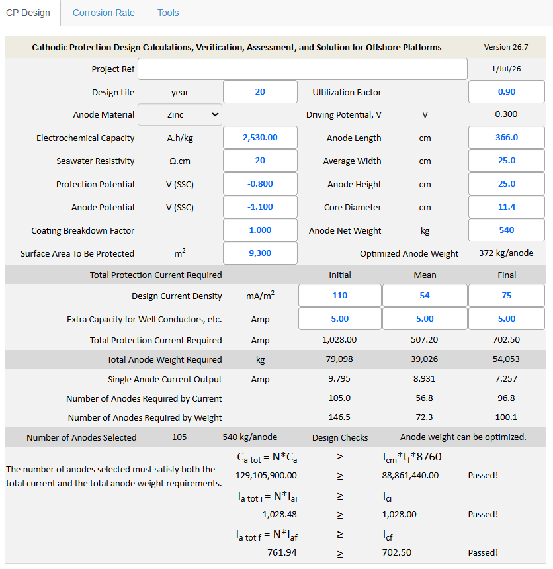Select the Seawater Resistivity input
The width and height of the screenshot is (553, 569).
(x=260, y=161)
